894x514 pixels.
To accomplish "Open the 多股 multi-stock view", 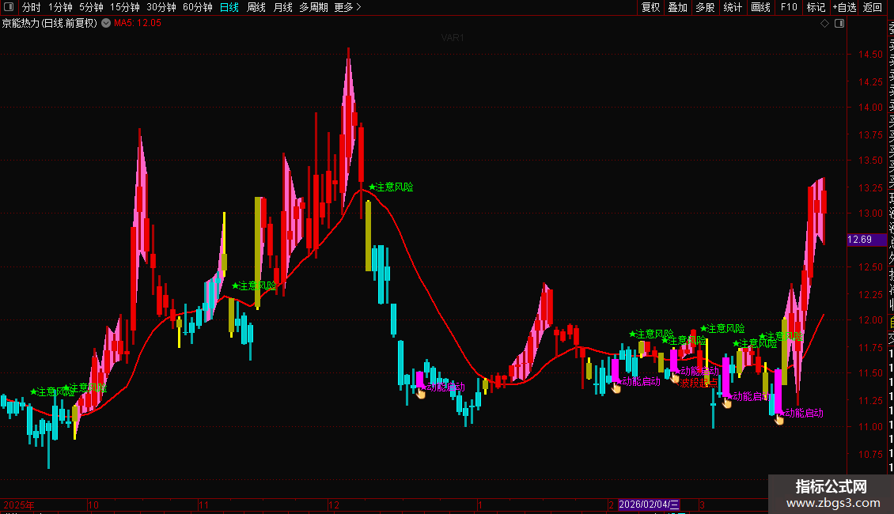I will pos(705,7).
